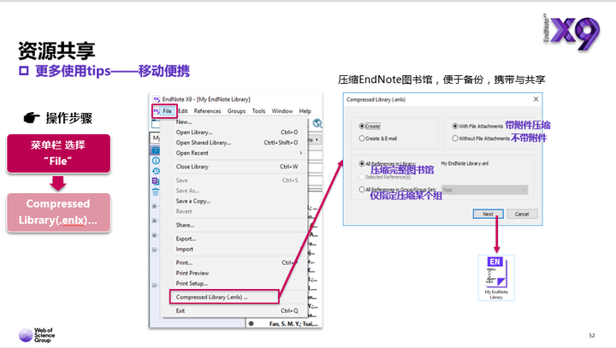Click the purple sync status sidebar icon

(x=156, y=181)
